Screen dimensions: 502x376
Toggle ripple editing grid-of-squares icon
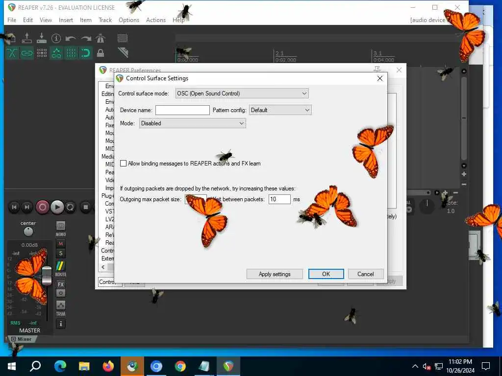[42, 53]
